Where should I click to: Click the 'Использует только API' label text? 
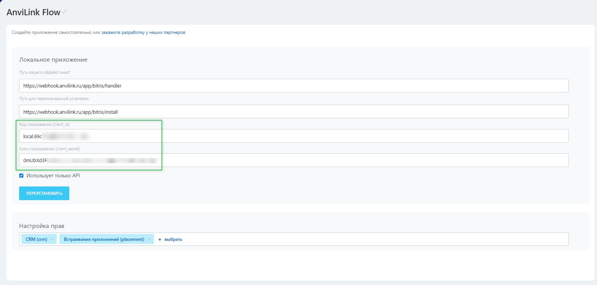pos(53,176)
